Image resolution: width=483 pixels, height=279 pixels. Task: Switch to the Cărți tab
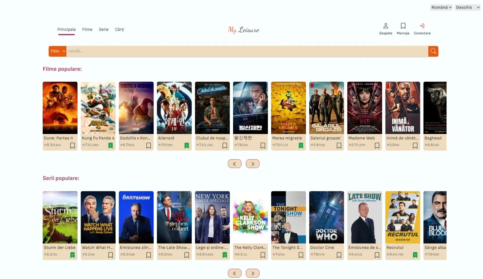tap(120, 29)
